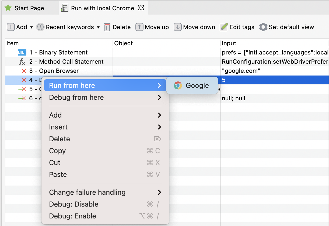Click the Edit tags pencil icon
Screen dimensions: 329x226
[x=224, y=27]
